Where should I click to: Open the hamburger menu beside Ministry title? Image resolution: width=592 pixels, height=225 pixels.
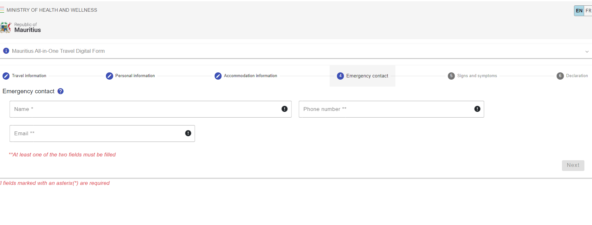2,10
